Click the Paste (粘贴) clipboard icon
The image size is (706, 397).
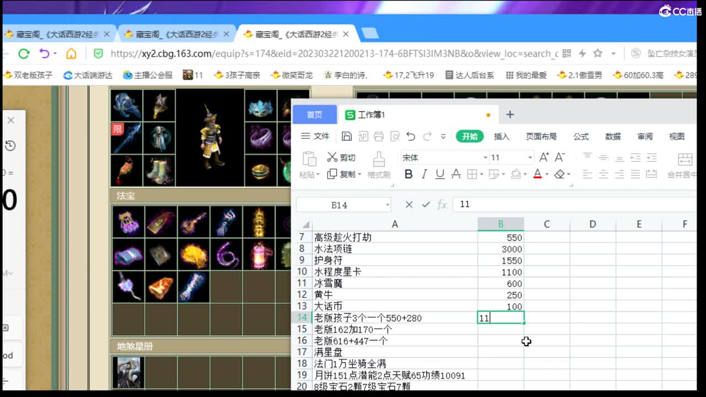pos(309,159)
